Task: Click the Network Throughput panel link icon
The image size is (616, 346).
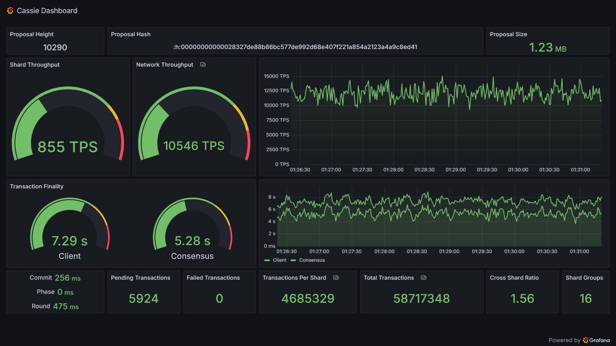Action: point(203,65)
